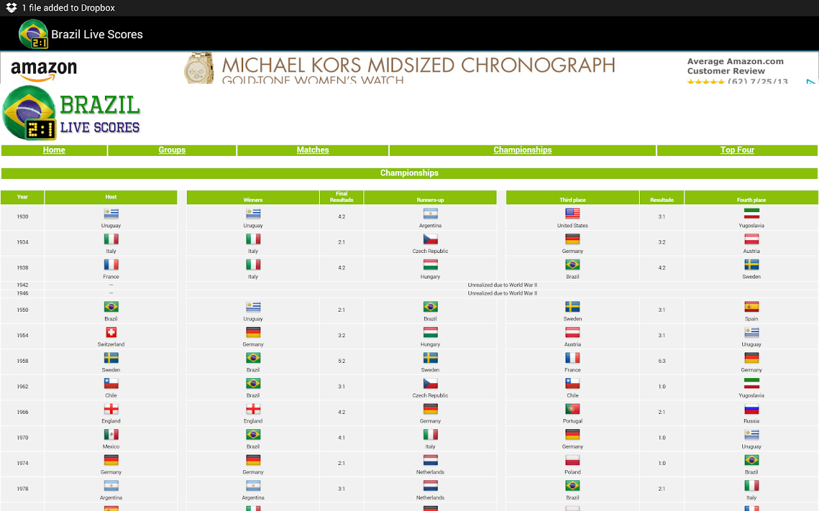Click the 1 file added to Dropbox notification
Image resolution: width=819 pixels, height=511 pixels.
68,8
